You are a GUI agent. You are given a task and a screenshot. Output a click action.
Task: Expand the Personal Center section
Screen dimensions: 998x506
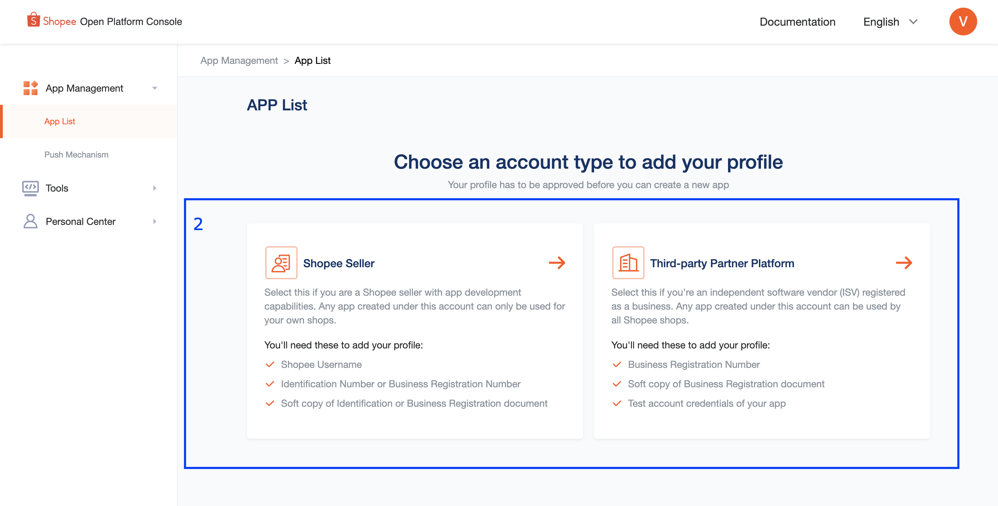pyautogui.click(x=154, y=221)
